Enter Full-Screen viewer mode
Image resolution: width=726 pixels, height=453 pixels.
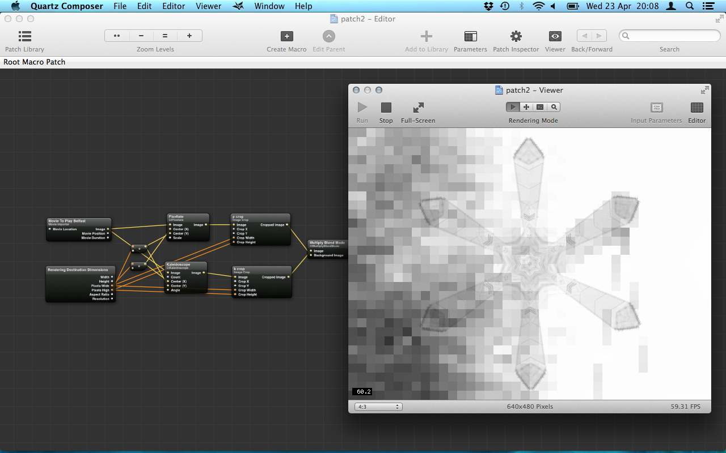click(x=418, y=108)
